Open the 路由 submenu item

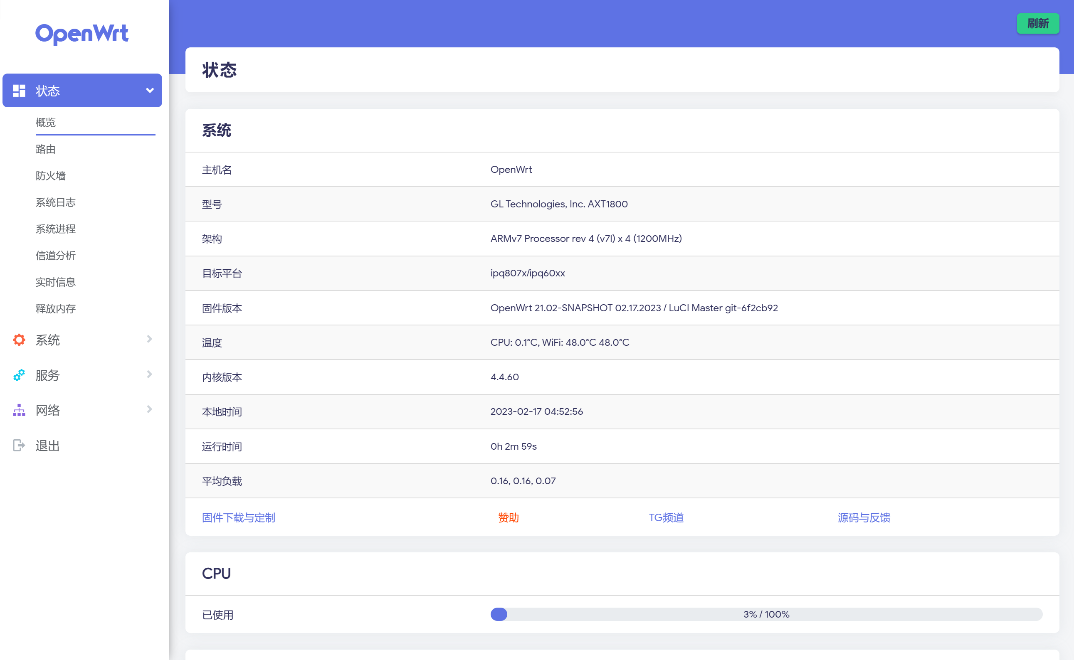coord(46,149)
